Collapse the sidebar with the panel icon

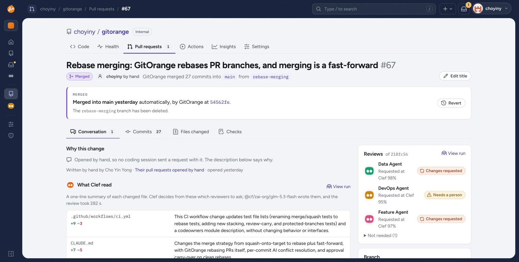pyautogui.click(x=11, y=254)
